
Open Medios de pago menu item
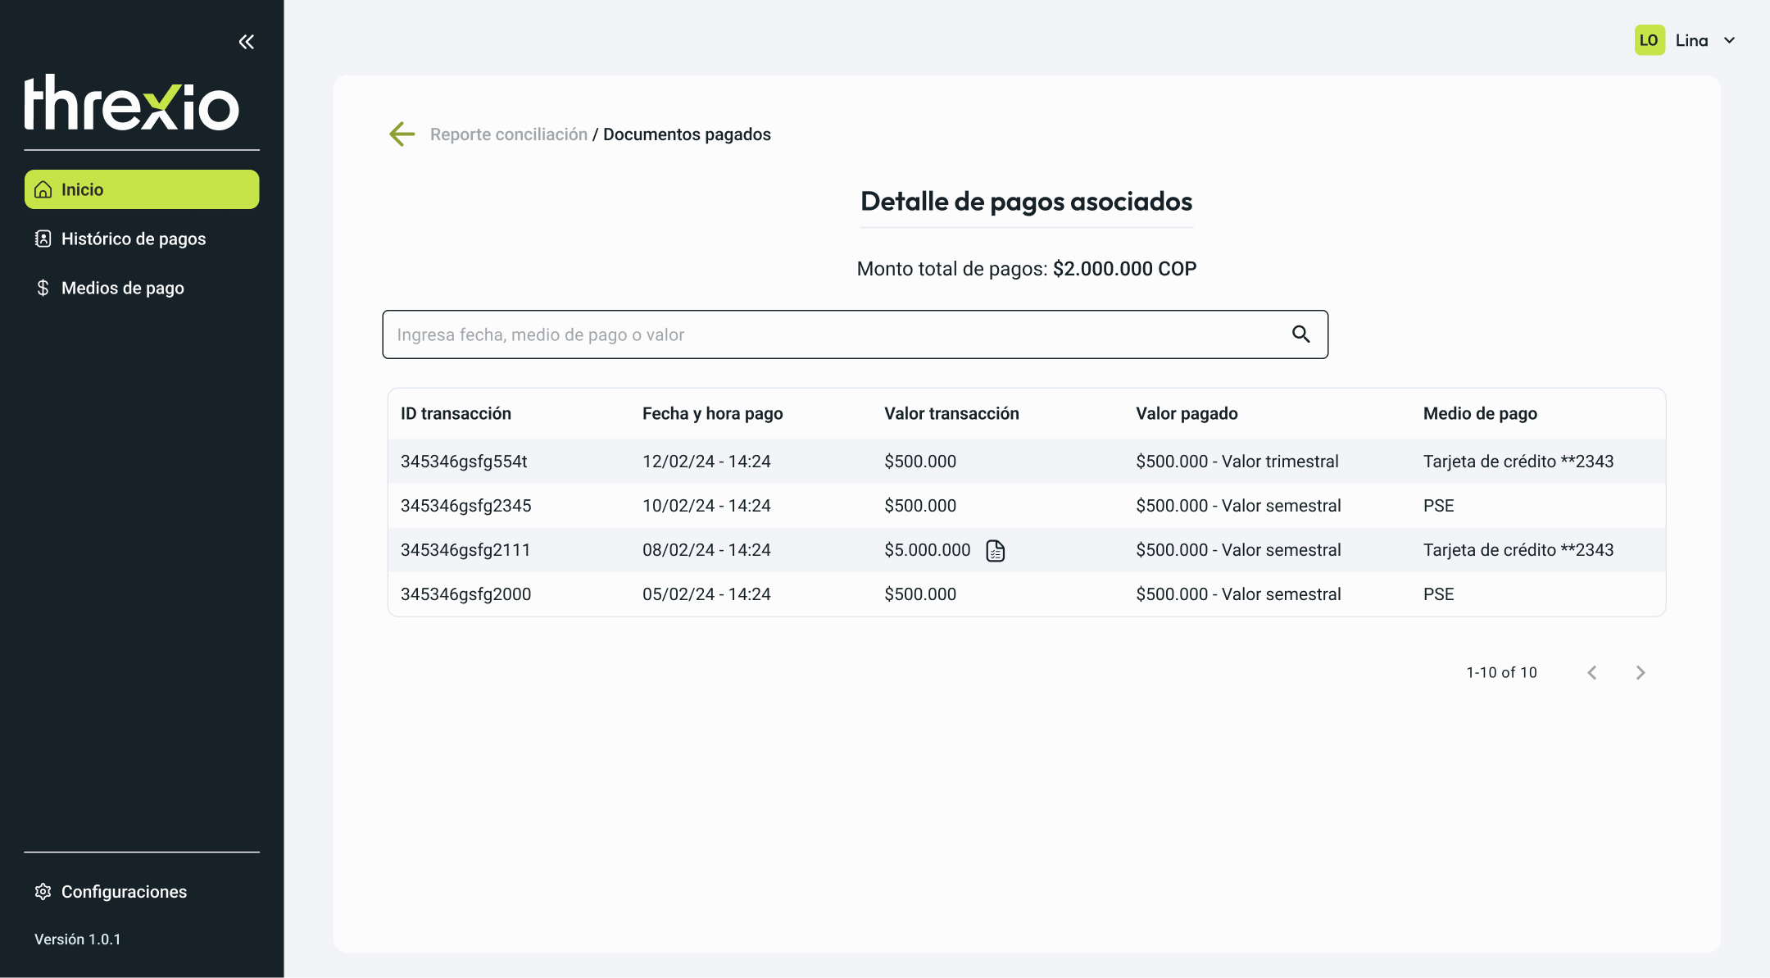tap(142, 288)
